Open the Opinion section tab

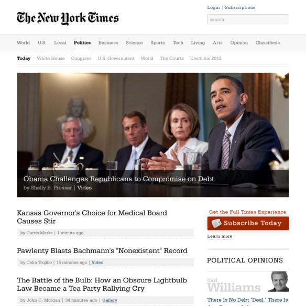point(239,42)
